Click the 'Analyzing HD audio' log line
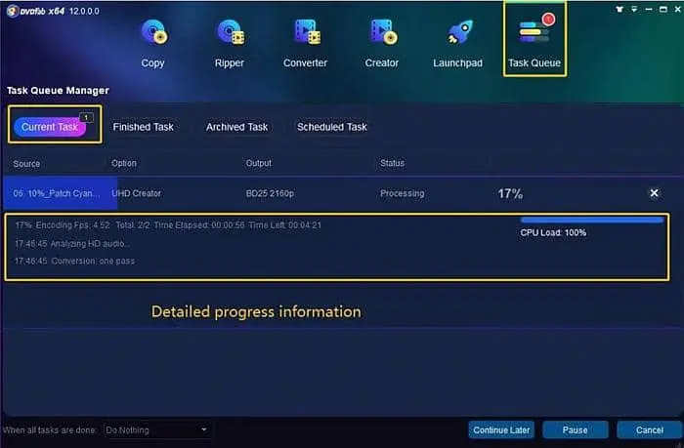The height and width of the screenshot is (448, 684). click(72, 244)
